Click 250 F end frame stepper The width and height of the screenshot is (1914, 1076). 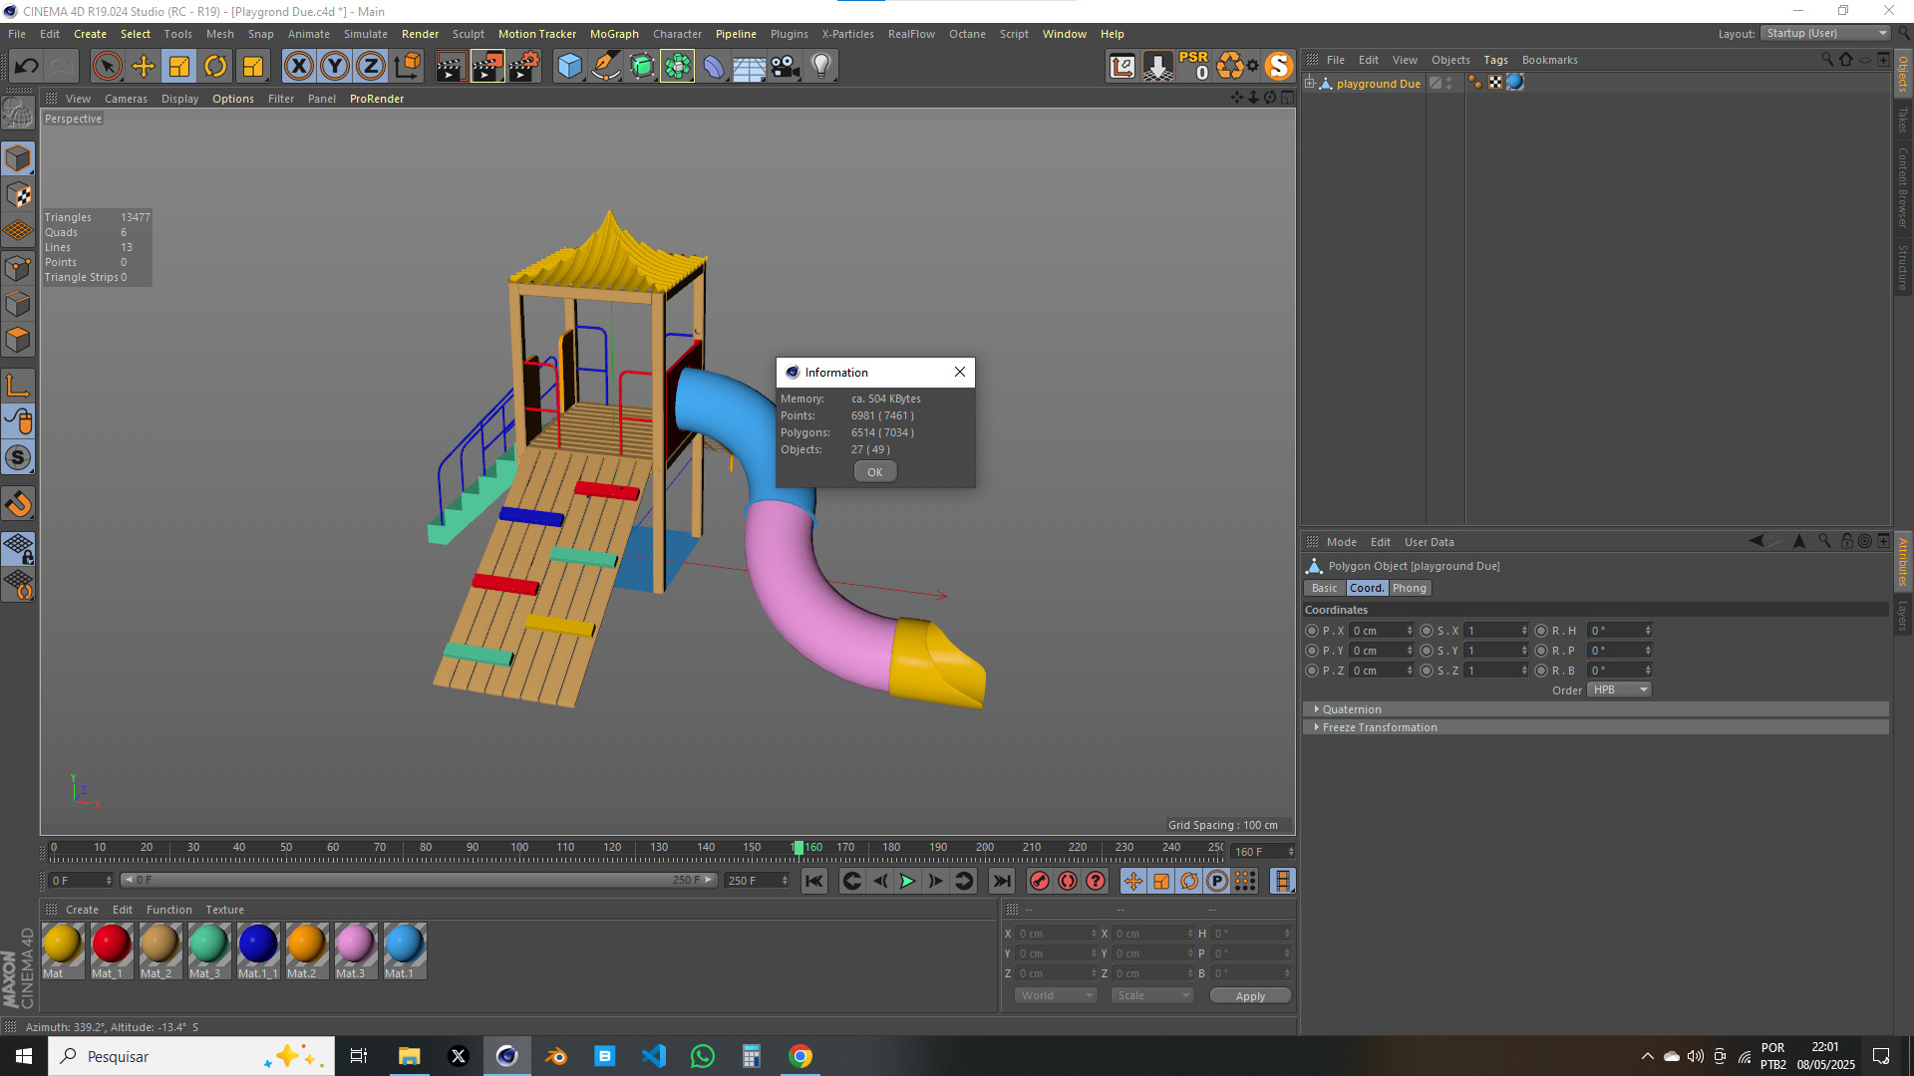786,881
